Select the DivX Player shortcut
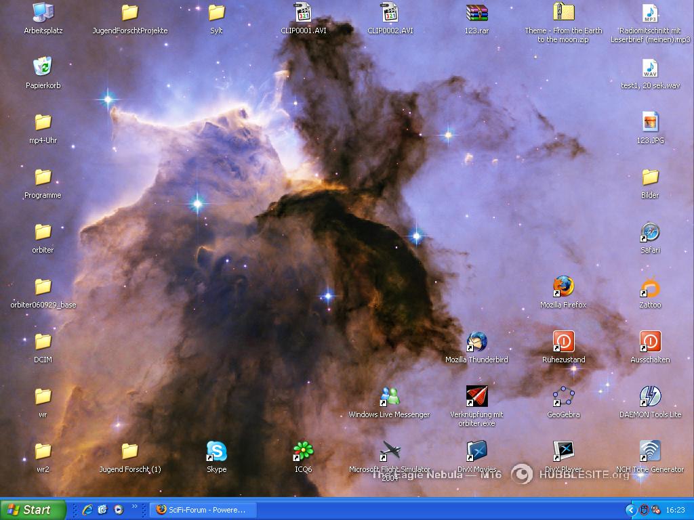This screenshot has width=694, height=520. (563, 452)
